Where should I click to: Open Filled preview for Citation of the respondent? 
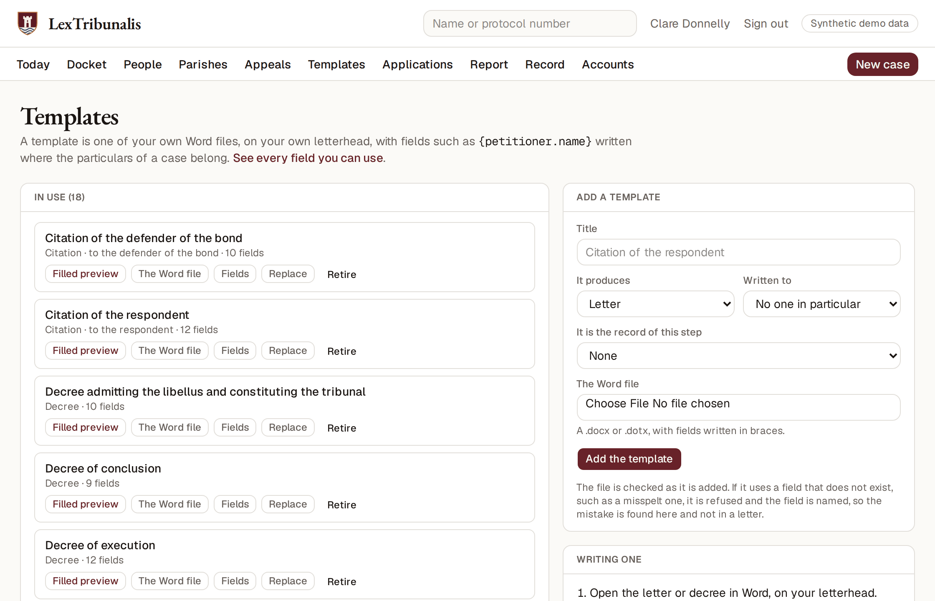[85, 351]
